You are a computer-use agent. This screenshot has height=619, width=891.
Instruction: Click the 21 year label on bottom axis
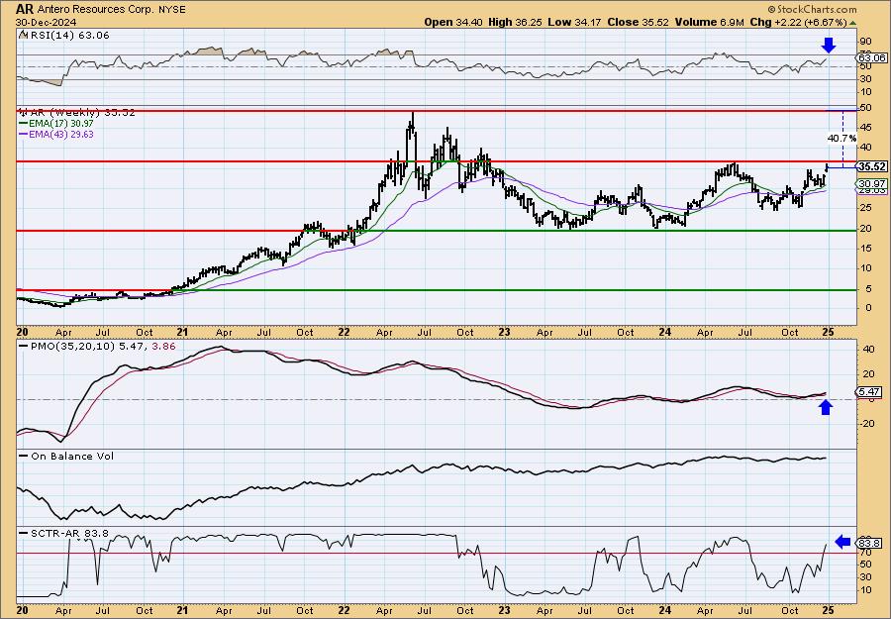[x=182, y=610]
